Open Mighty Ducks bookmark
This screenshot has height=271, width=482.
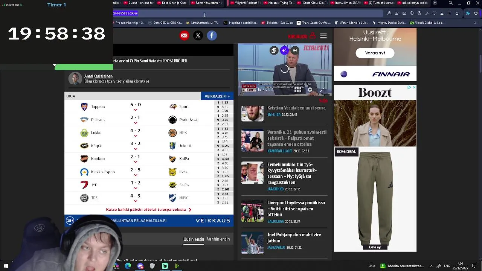click(389, 23)
